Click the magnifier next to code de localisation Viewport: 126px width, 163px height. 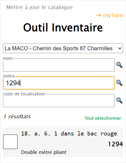coord(119,100)
